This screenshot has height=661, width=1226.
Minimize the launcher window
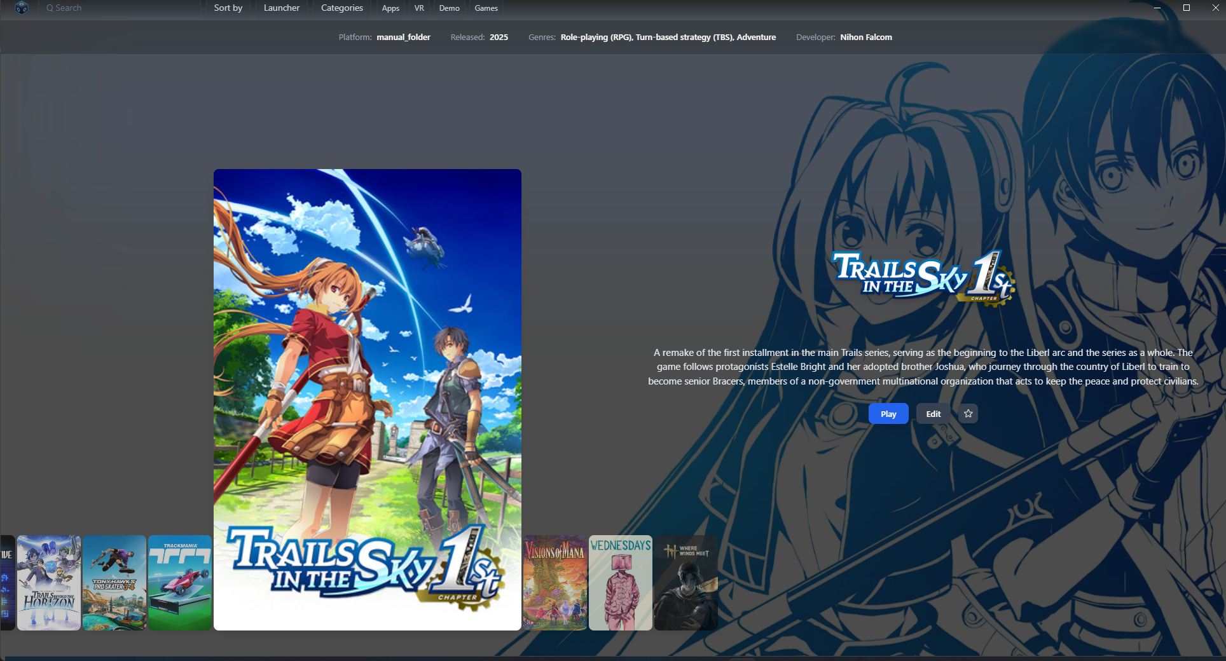click(1157, 8)
